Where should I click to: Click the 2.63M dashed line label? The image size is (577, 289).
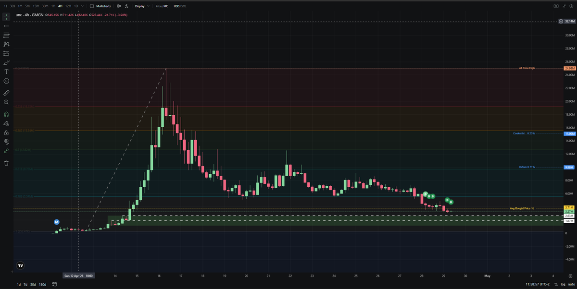click(568, 216)
